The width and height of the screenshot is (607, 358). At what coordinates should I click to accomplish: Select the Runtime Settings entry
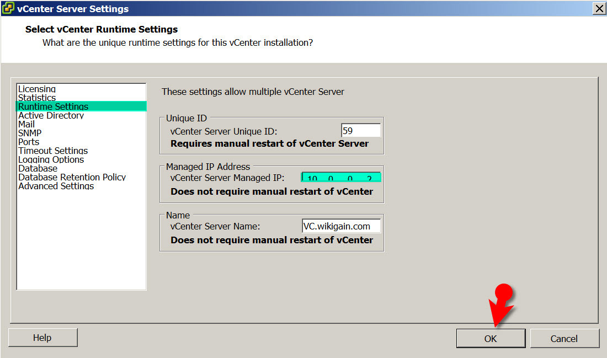[81, 106]
